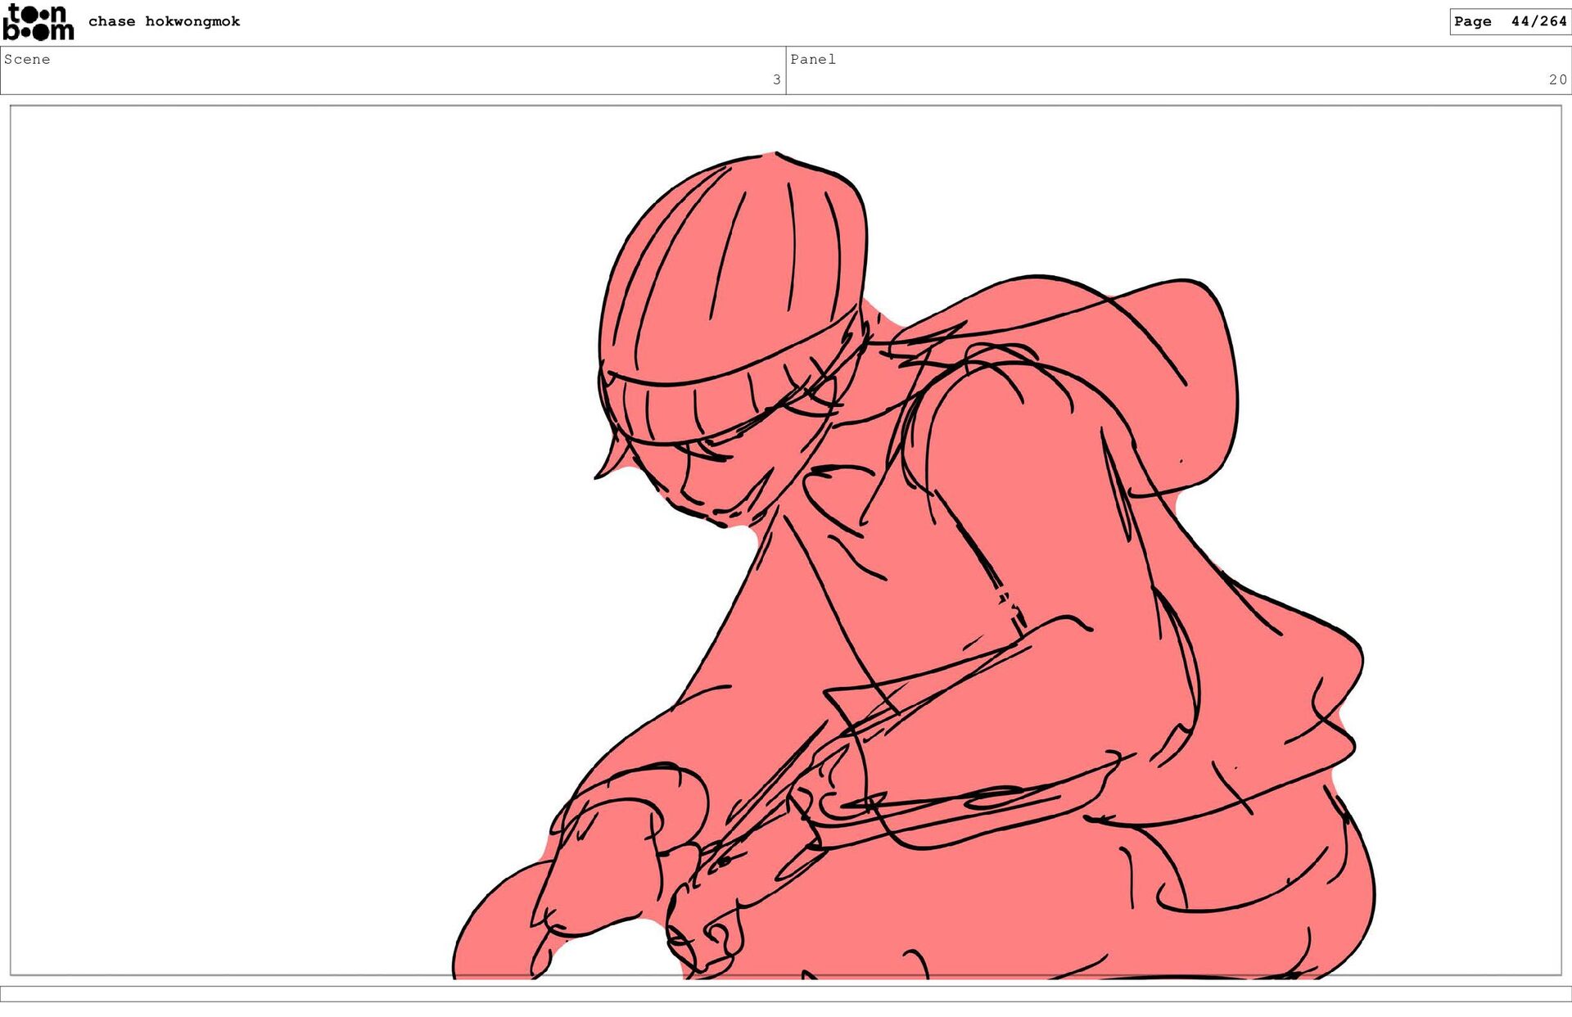Image resolution: width=1572 pixels, height=1017 pixels.
Task: Click the empty caption bar below the panel
Action: coord(786,993)
